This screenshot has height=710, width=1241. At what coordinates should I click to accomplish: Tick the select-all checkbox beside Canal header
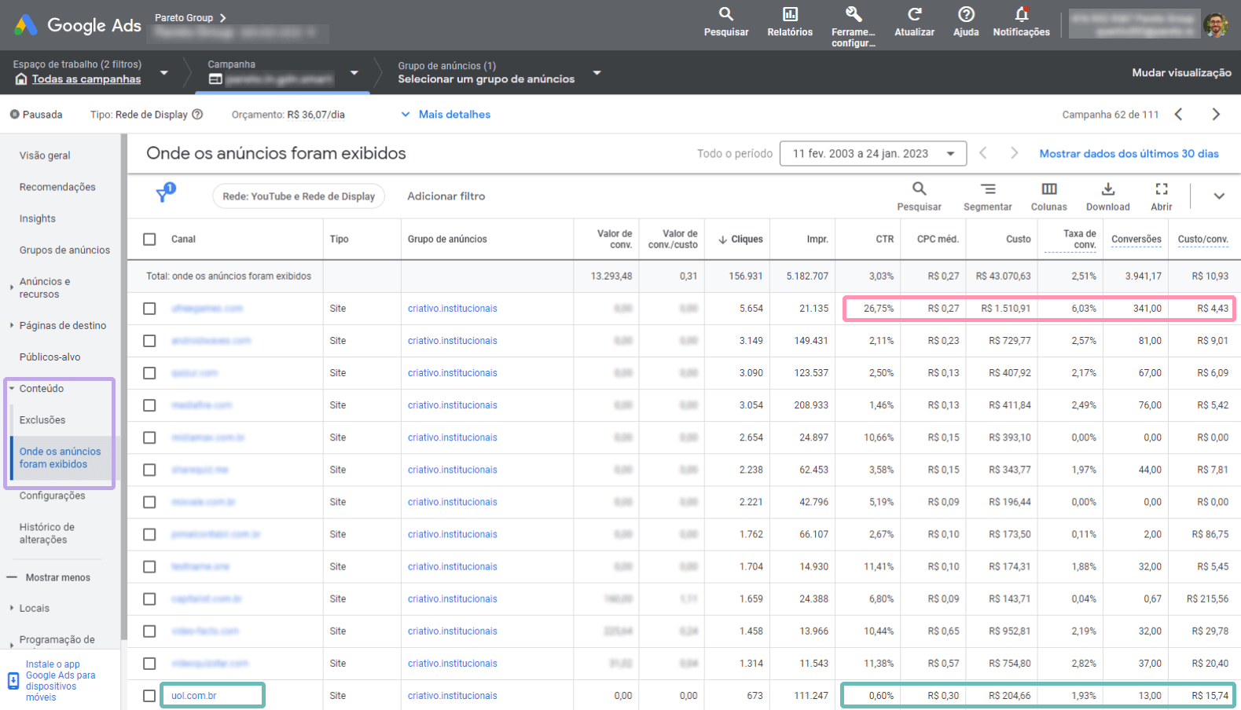pyautogui.click(x=149, y=240)
